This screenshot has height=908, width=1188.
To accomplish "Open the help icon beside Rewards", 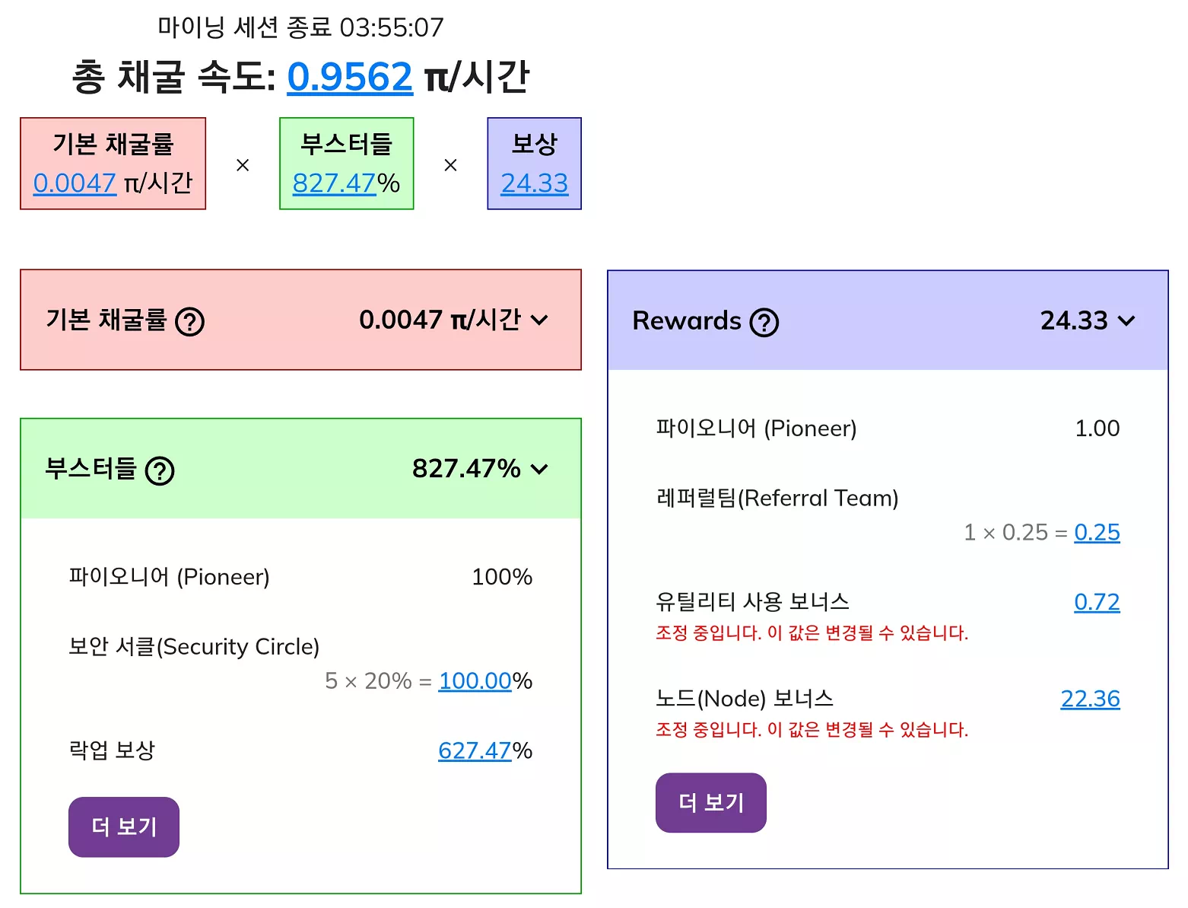I will point(764,321).
